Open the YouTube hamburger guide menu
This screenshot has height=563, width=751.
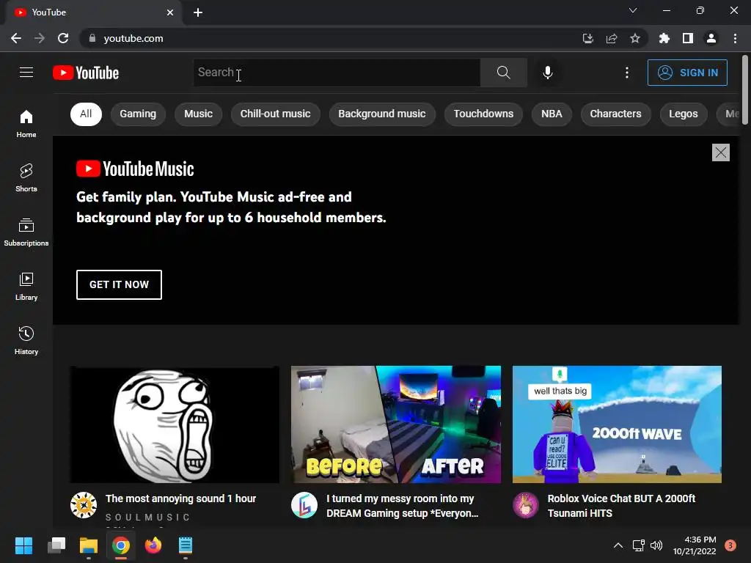[x=26, y=73]
